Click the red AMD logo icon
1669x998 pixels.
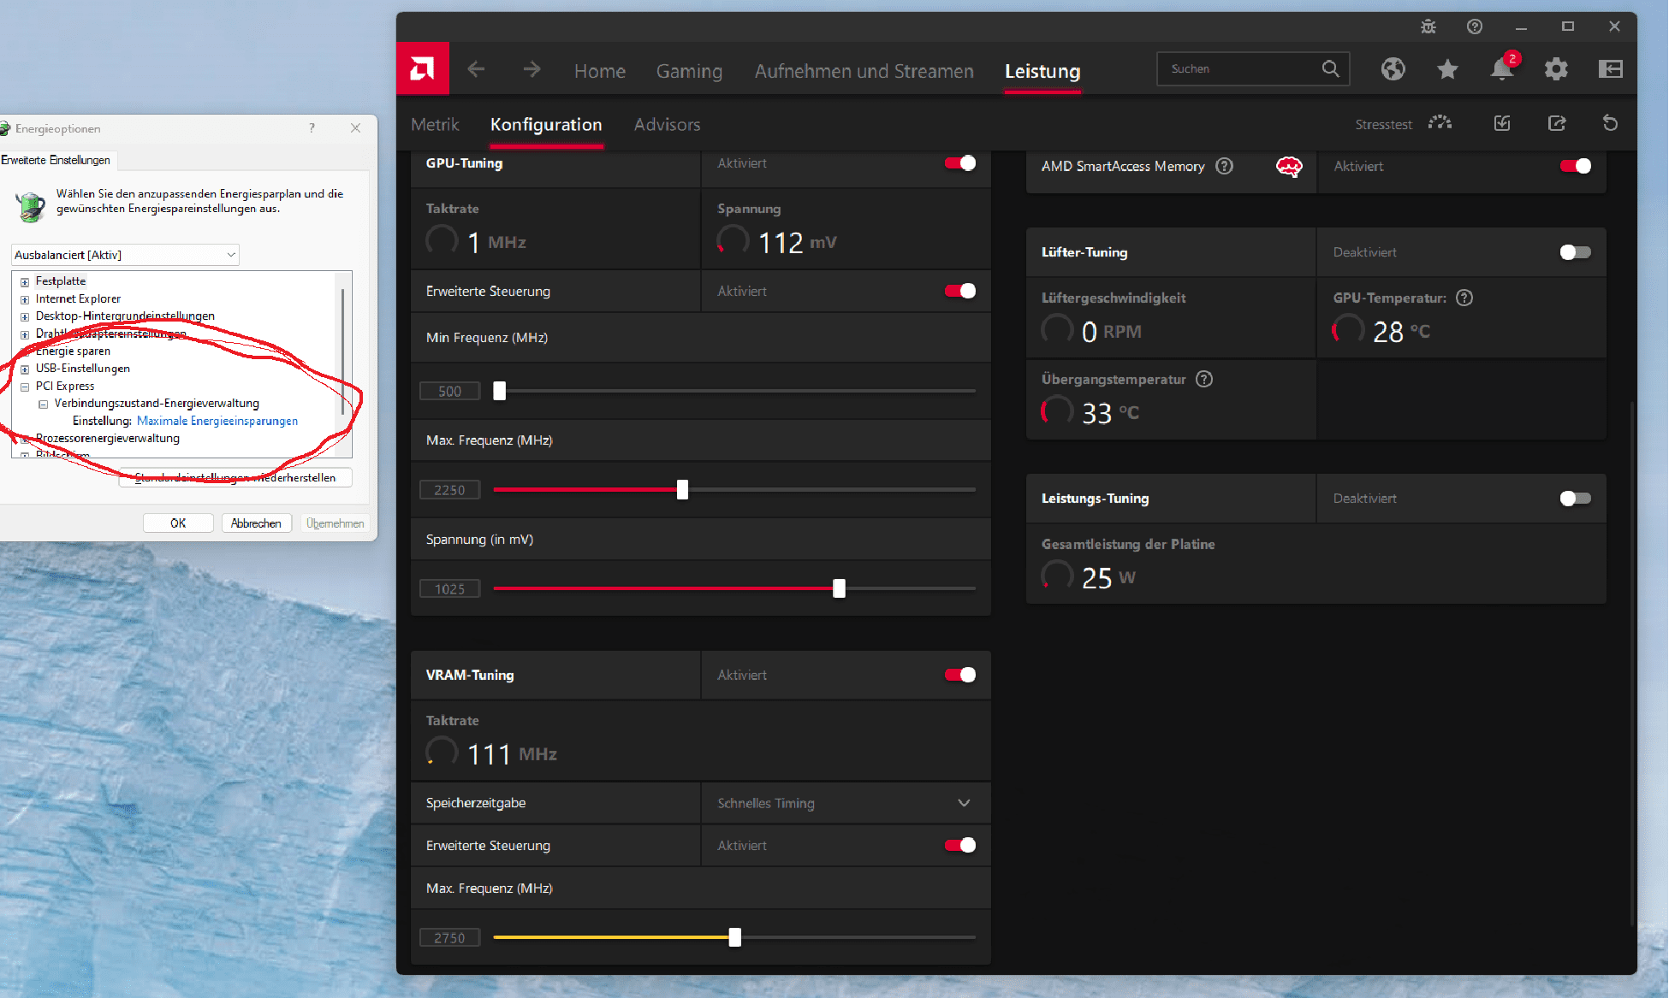(x=423, y=68)
